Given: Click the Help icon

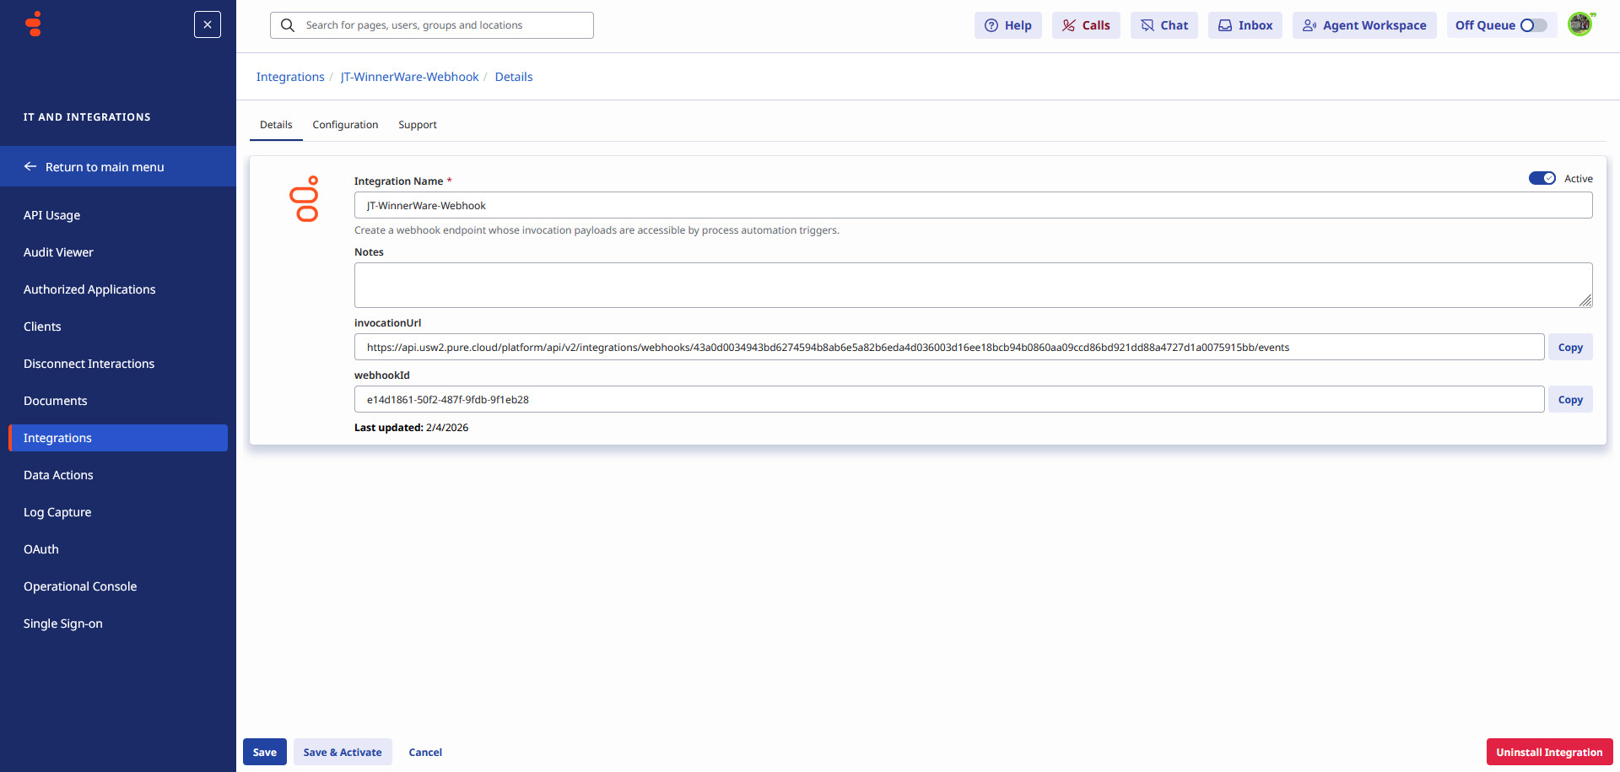Looking at the screenshot, I should coord(991,25).
